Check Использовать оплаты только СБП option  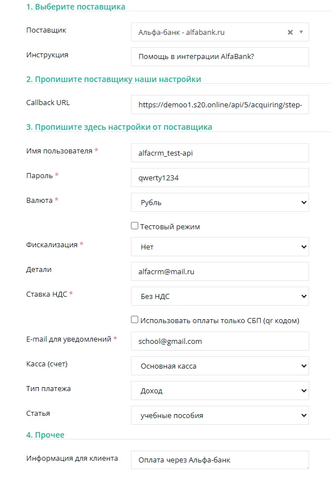[134, 320]
